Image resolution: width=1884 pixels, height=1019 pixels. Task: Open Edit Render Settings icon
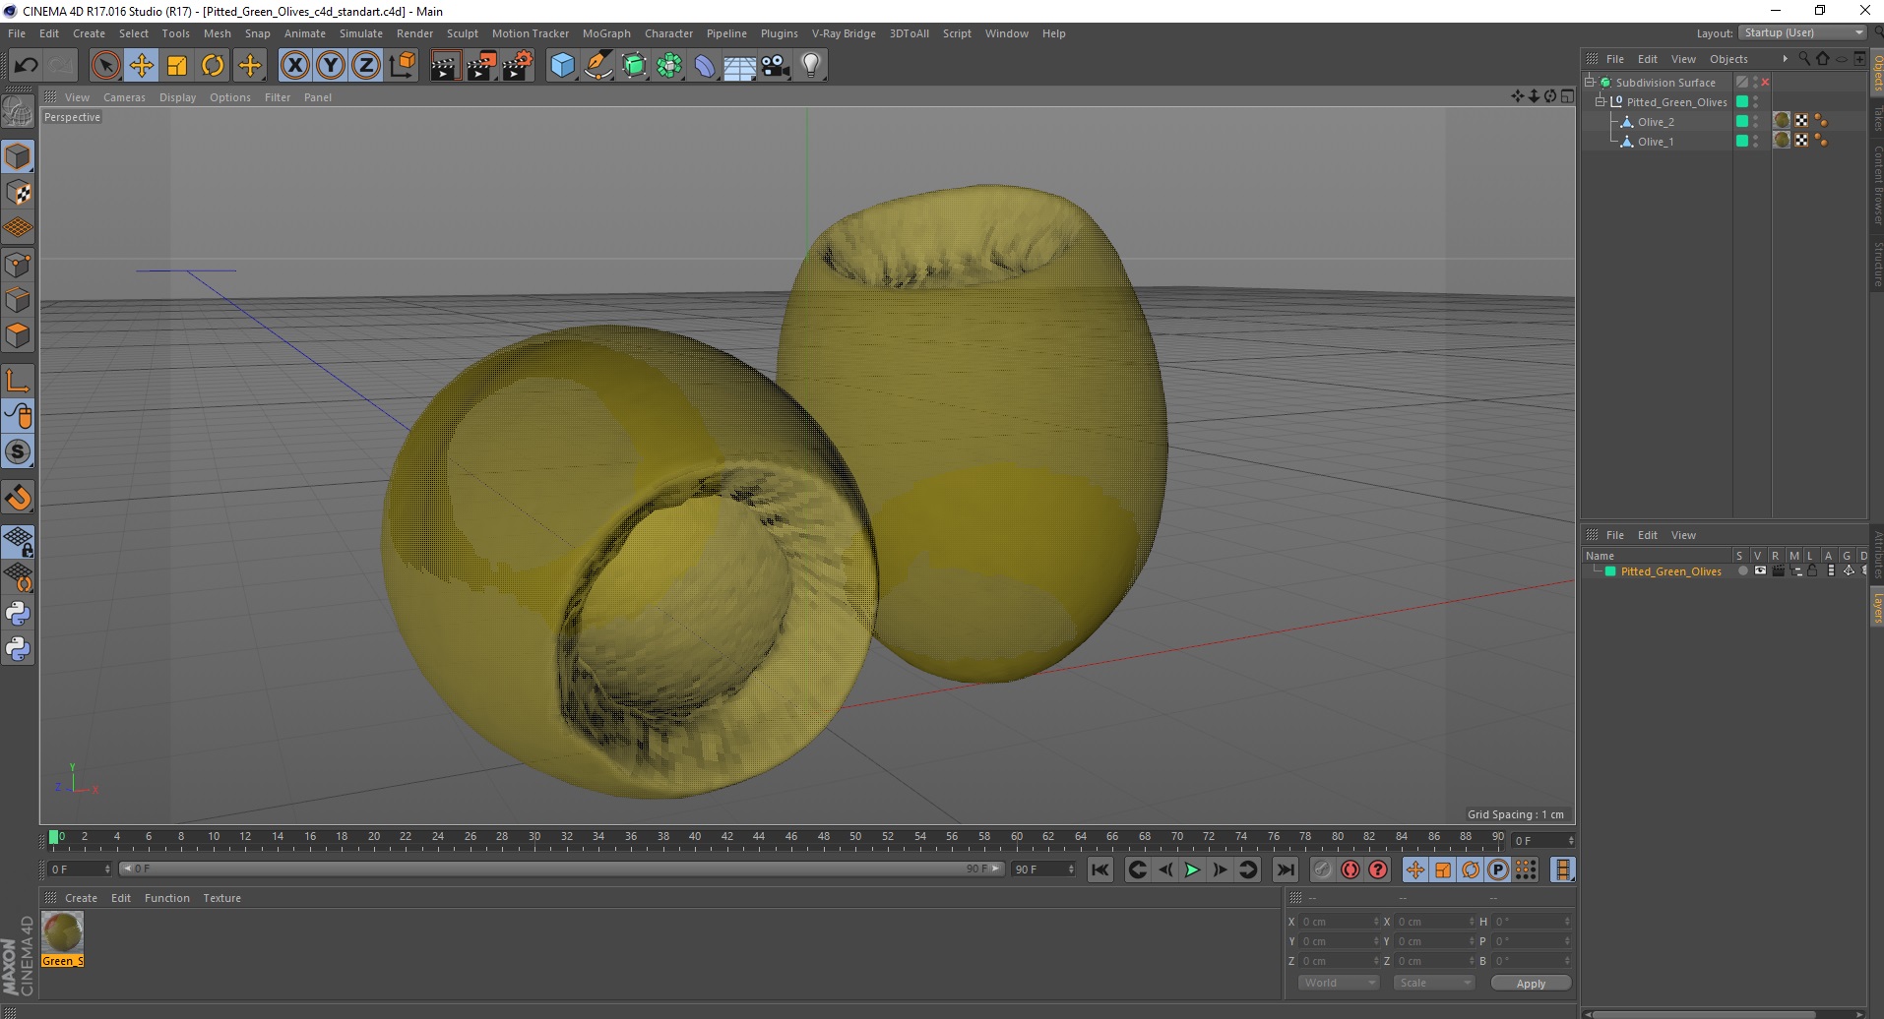518,66
